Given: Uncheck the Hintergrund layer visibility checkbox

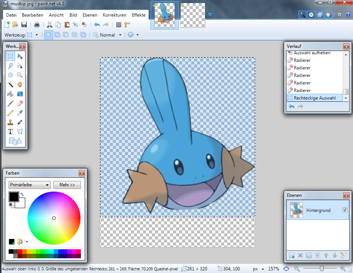Looking at the screenshot, I should pyautogui.click(x=345, y=210).
